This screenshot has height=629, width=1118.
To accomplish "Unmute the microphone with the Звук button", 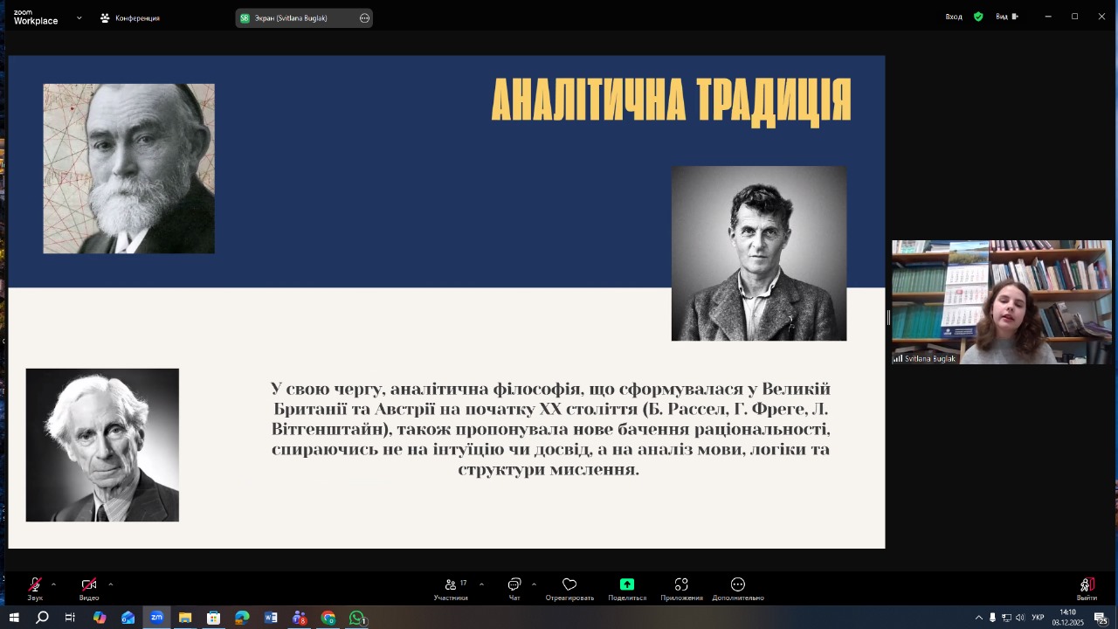I will coord(35,585).
